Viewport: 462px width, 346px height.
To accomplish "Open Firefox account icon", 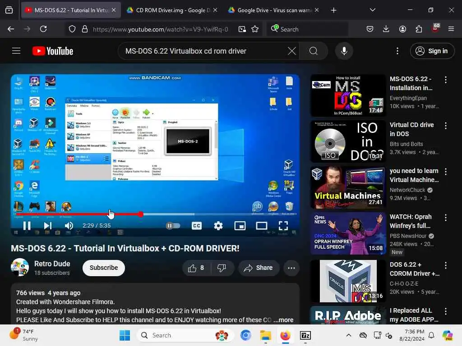I will 402,29.
